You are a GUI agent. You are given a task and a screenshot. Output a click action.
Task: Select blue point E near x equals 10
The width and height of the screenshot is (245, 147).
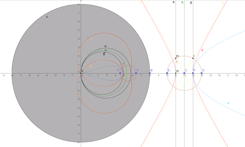(x=167, y=73)
